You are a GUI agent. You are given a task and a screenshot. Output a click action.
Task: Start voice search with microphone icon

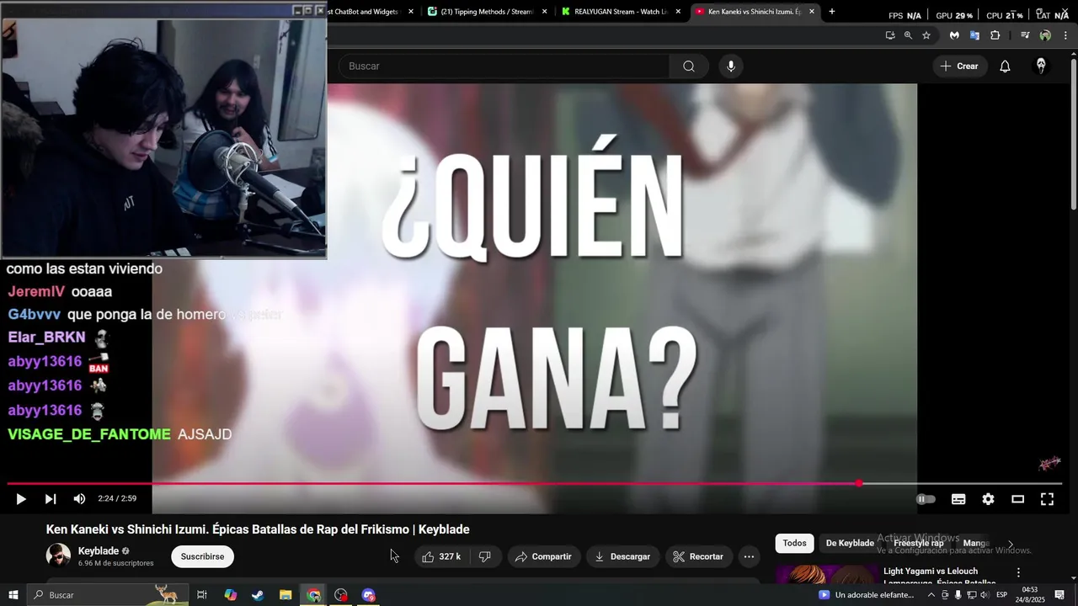731,66
